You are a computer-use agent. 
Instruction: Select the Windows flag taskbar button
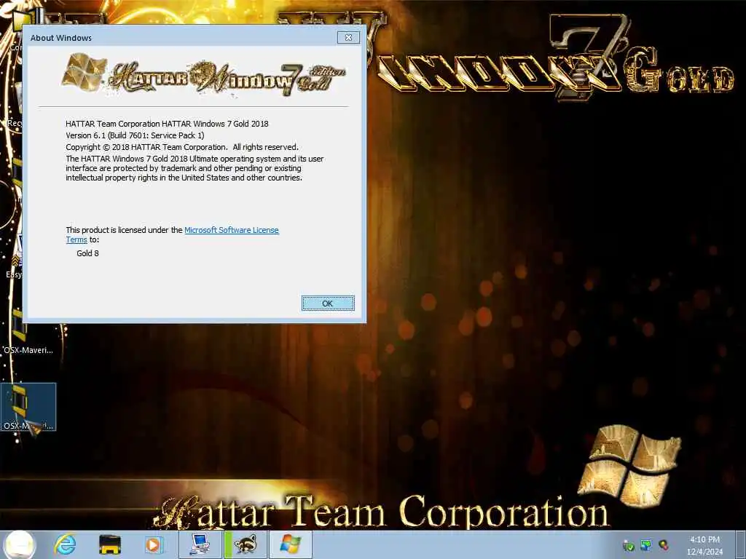pyautogui.click(x=291, y=544)
